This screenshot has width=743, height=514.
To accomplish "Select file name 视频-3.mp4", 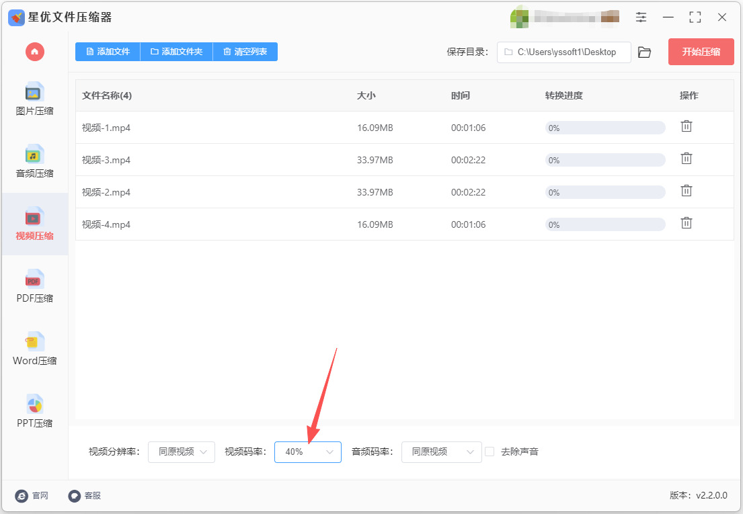I will 106,160.
